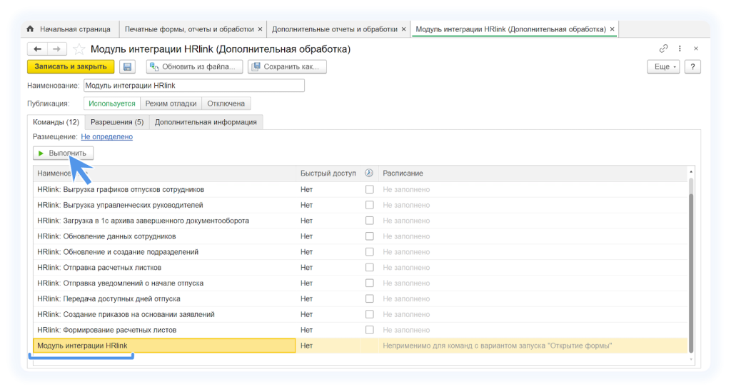
Task: Run command with Выполнить button
Action: pyautogui.click(x=63, y=153)
